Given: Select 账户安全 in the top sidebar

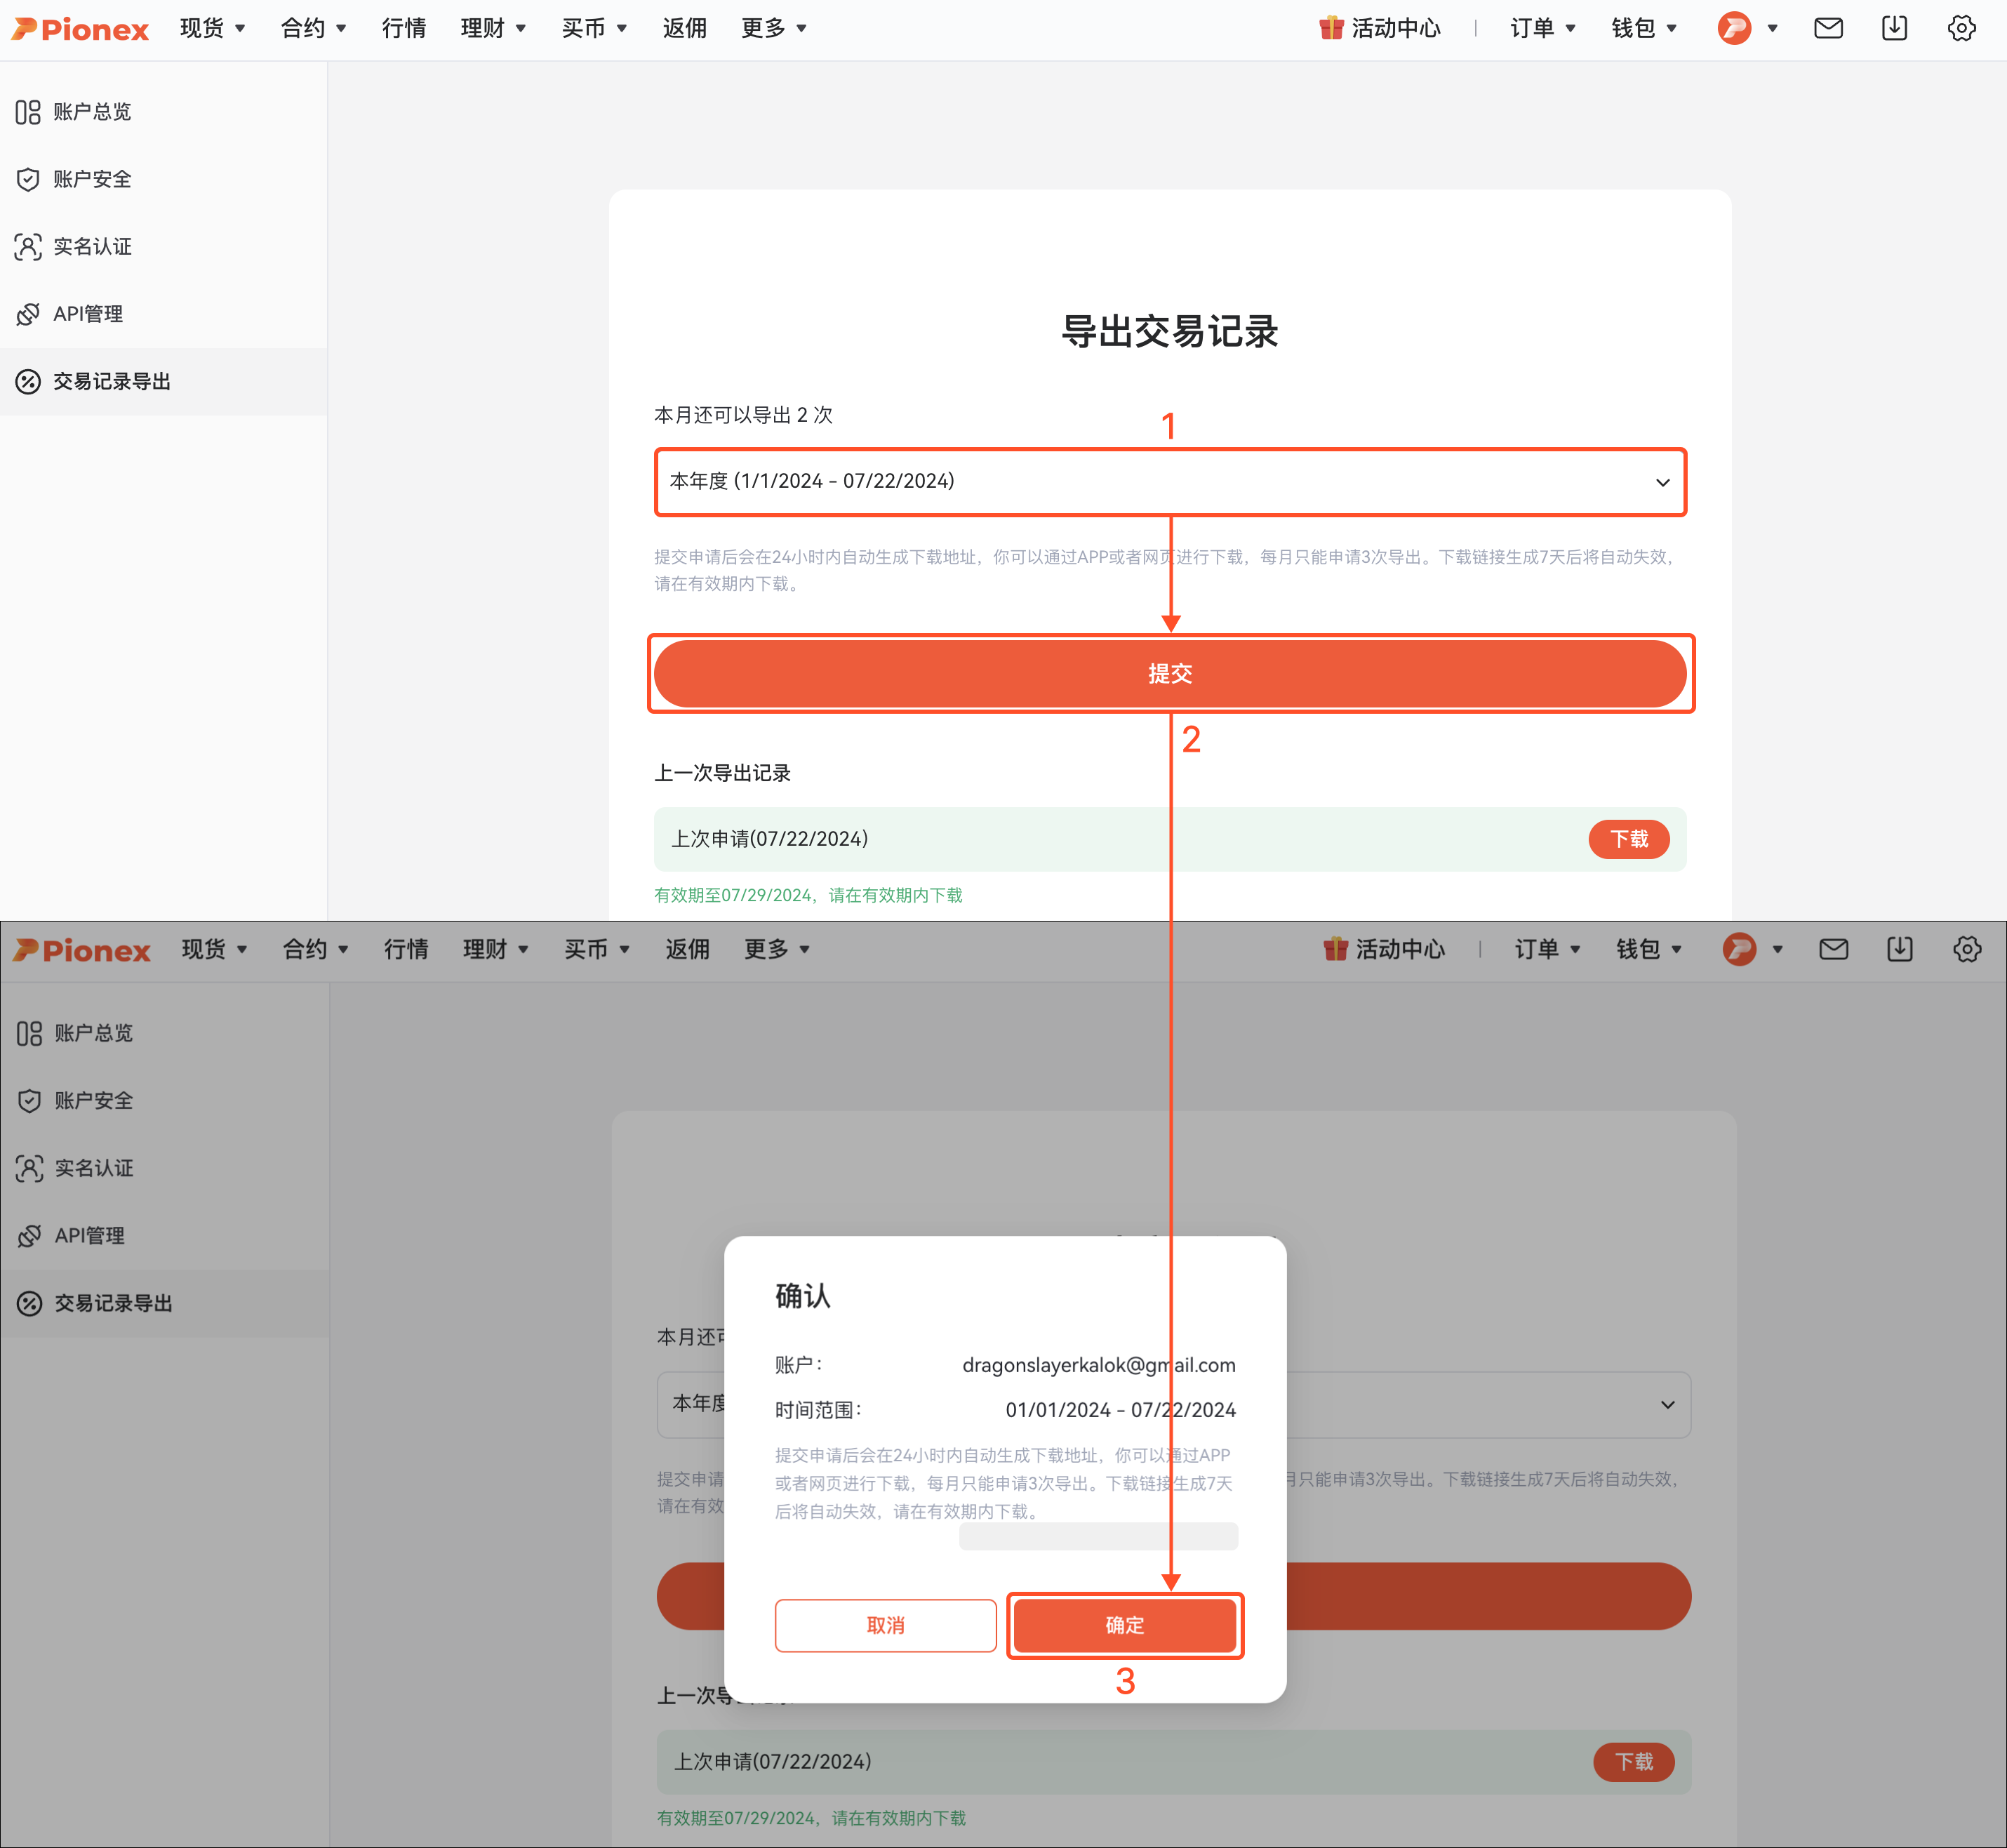Looking at the screenshot, I should 163,180.
